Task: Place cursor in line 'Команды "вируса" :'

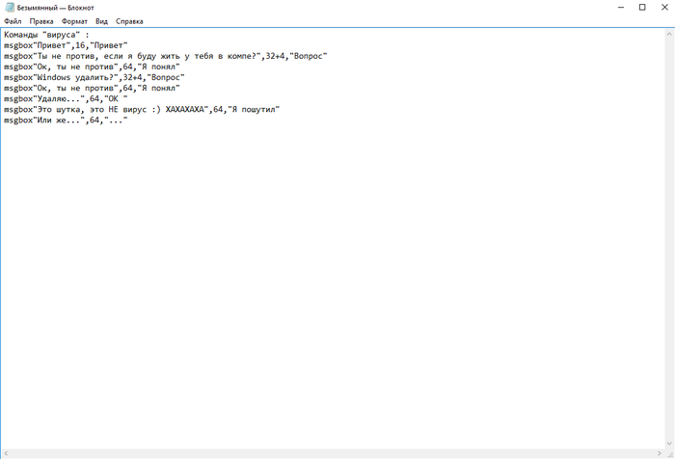Action: coord(46,35)
